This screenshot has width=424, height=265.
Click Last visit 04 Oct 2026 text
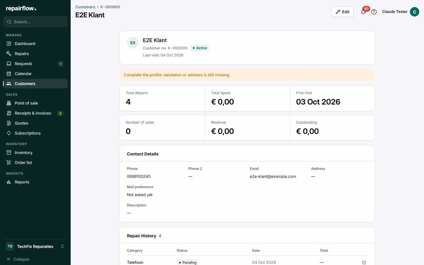click(x=163, y=55)
